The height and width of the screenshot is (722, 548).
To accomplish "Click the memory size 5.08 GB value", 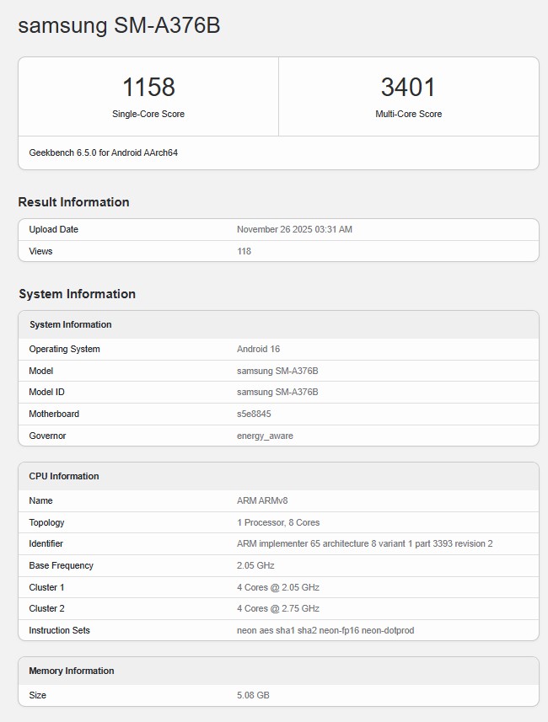I will click(253, 695).
